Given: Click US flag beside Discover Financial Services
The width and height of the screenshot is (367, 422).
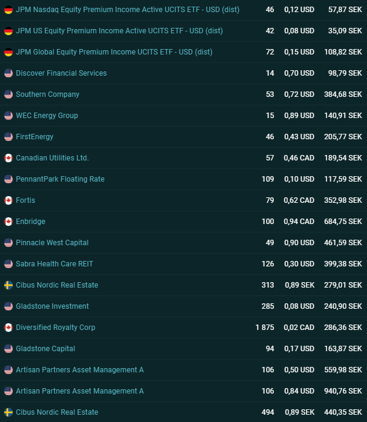Looking at the screenshot, I should click(x=8, y=73).
